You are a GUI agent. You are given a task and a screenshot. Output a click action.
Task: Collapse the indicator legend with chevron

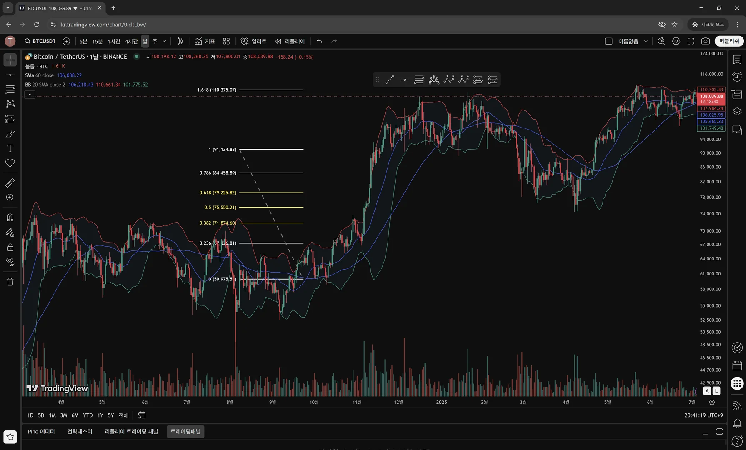30,95
